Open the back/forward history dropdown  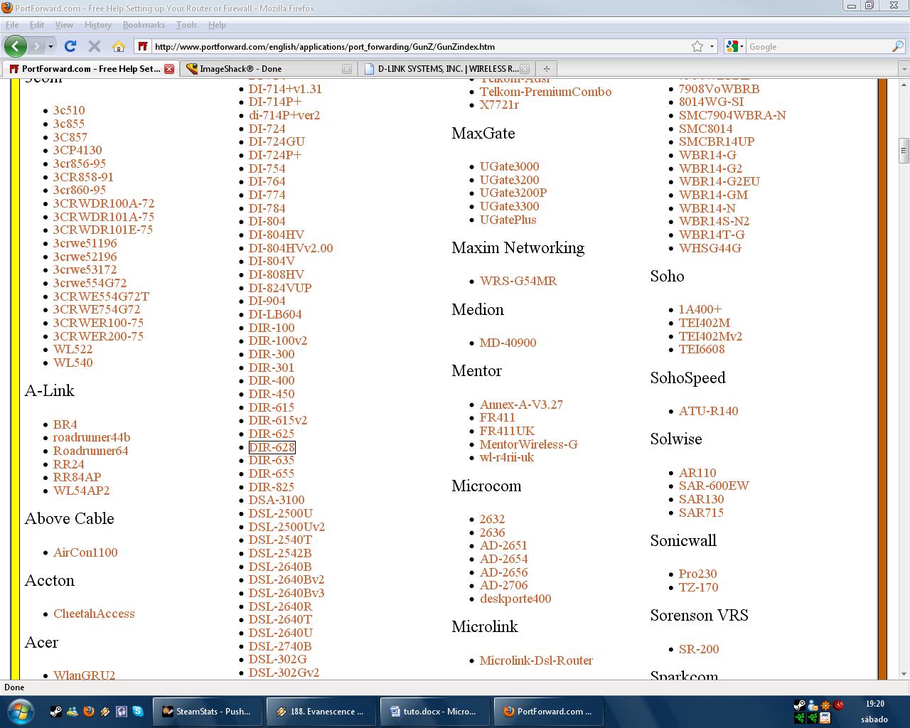[50, 46]
